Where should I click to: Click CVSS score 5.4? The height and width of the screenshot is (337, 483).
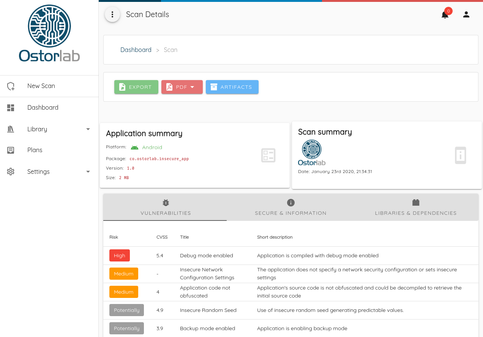(x=159, y=255)
